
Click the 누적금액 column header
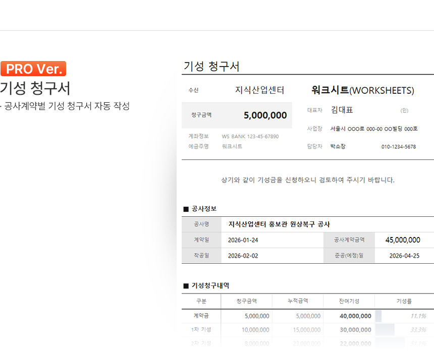pos(298,301)
